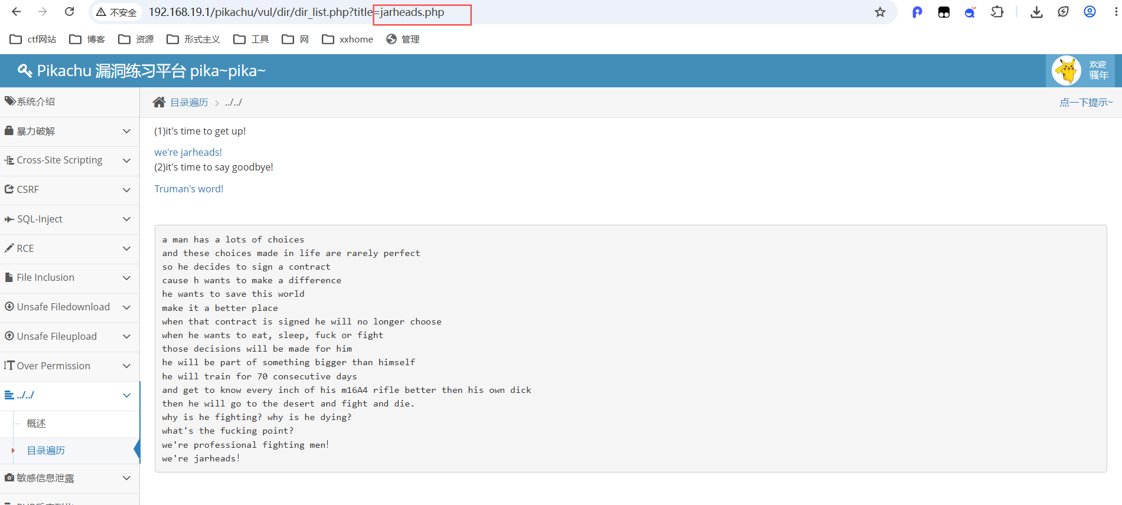Open the 资源 bookmark folder
The width and height of the screenshot is (1122, 505).
click(x=136, y=39)
